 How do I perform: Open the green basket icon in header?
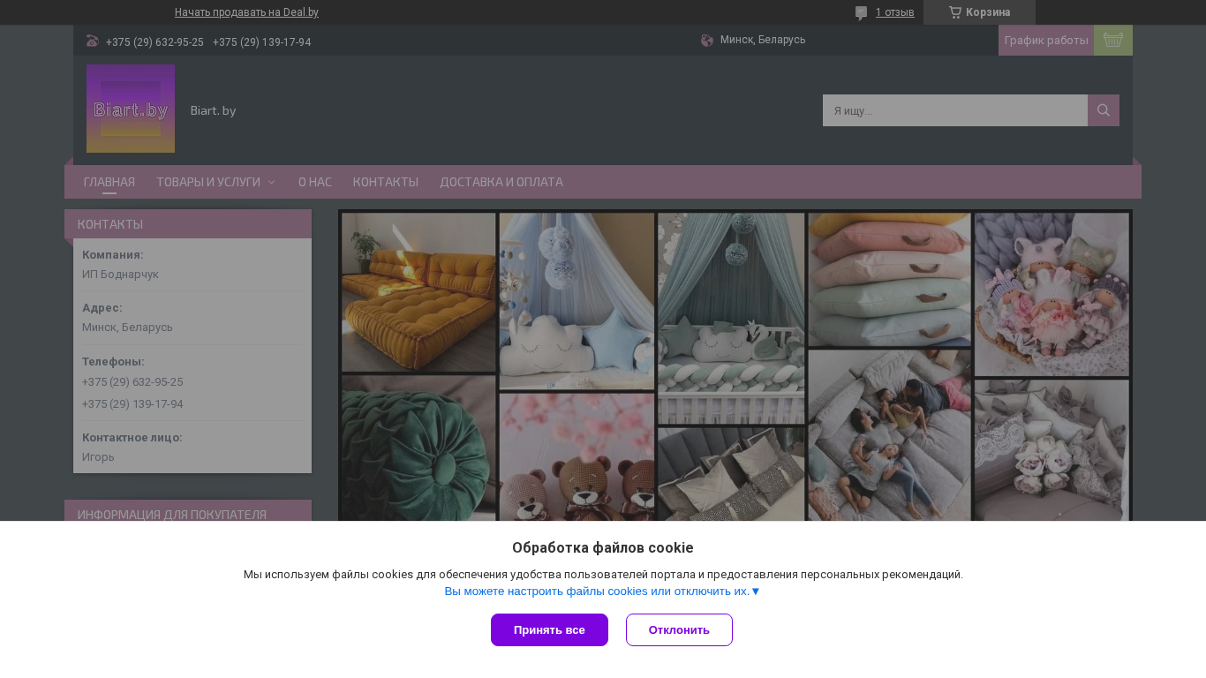pyautogui.click(x=1113, y=40)
